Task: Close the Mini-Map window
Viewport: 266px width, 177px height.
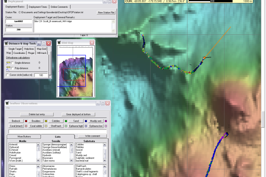Action: tap(91, 43)
